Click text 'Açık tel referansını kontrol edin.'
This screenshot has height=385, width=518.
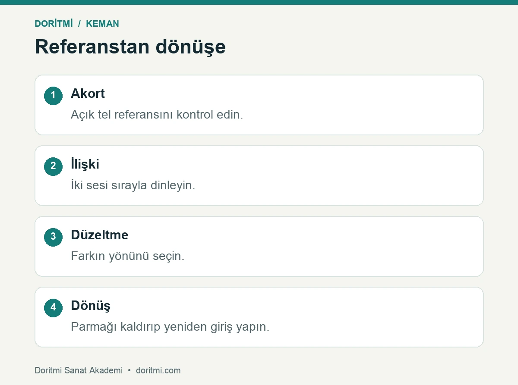coord(157,115)
